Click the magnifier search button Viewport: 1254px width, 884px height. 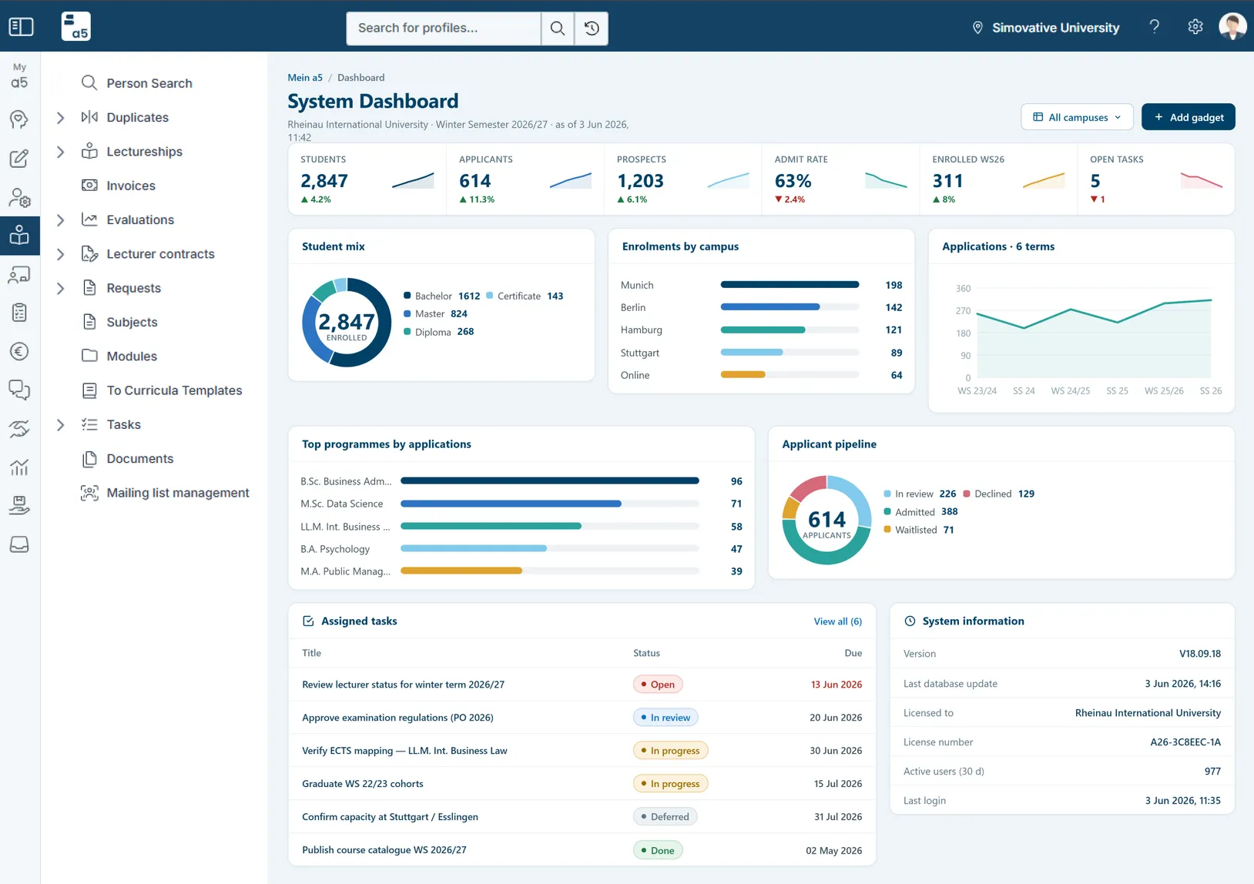click(x=558, y=28)
